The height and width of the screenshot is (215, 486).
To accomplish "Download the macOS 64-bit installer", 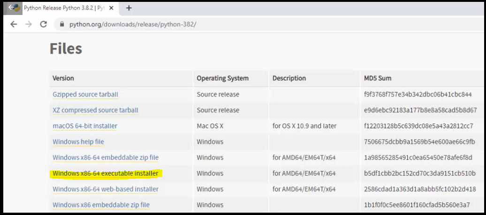I will (x=85, y=126).
